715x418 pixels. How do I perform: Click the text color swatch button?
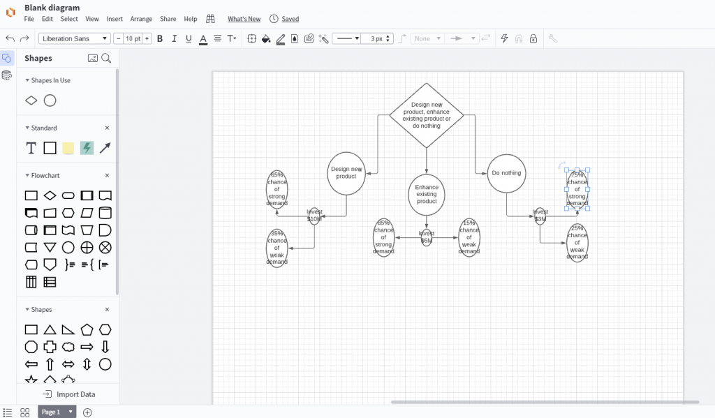pos(203,38)
